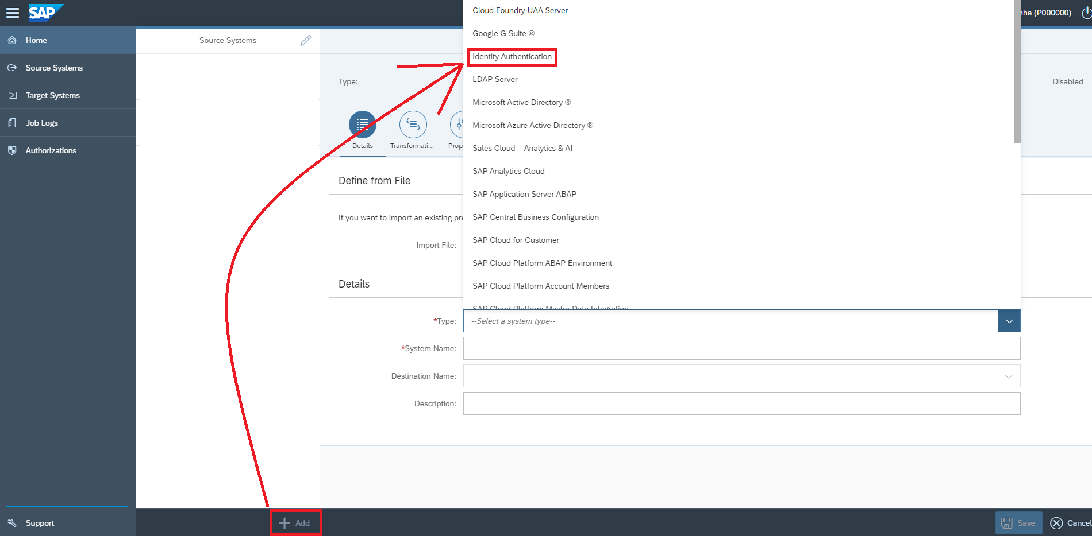Click the pencil edit icon in Source Systems
This screenshot has height=536, width=1092.
coord(306,40)
